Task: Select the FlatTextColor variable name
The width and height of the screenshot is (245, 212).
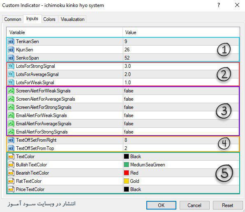Action: click(29, 181)
